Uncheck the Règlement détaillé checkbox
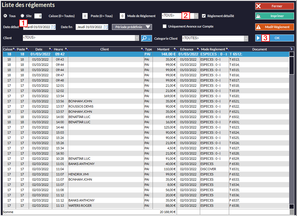The image size is (297, 216). (204, 16)
